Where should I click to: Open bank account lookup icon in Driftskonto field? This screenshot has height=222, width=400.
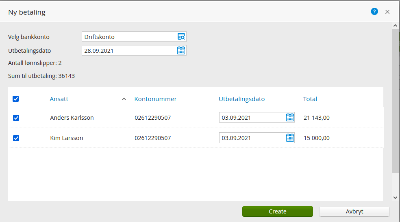[x=181, y=37]
